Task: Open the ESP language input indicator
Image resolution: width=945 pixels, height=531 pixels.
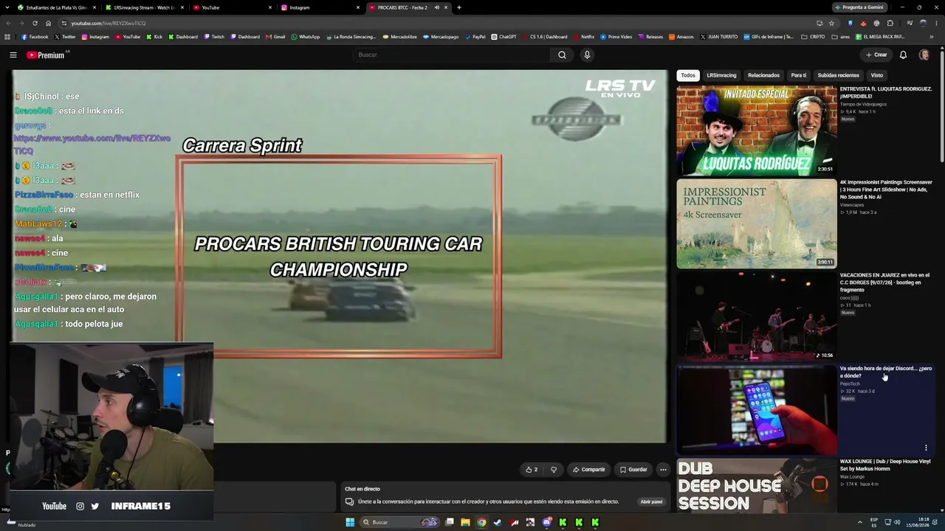Action: (874, 522)
